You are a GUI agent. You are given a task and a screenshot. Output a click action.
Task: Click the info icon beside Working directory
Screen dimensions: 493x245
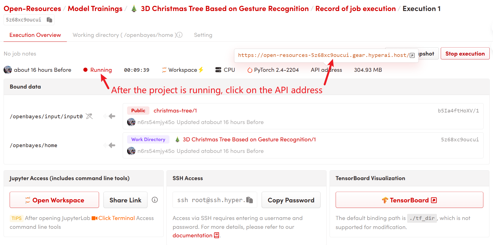pos(179,35)
